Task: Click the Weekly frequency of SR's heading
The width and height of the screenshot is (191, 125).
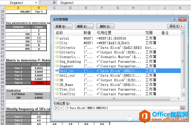Action: pyautogui.click(x=28, y=109)
